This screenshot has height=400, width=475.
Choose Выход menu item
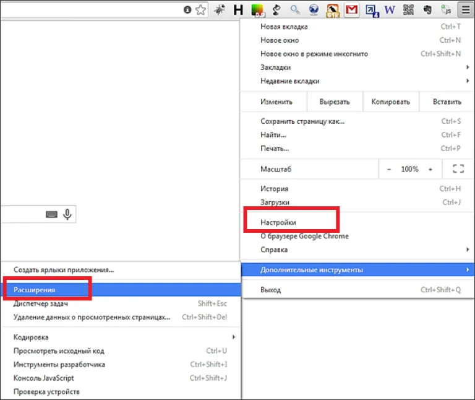coord(357,290)
